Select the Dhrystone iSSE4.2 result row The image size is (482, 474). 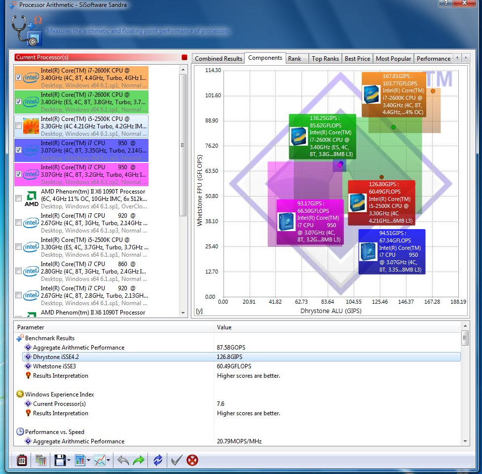pyautogui.click(x=242, y=357)
